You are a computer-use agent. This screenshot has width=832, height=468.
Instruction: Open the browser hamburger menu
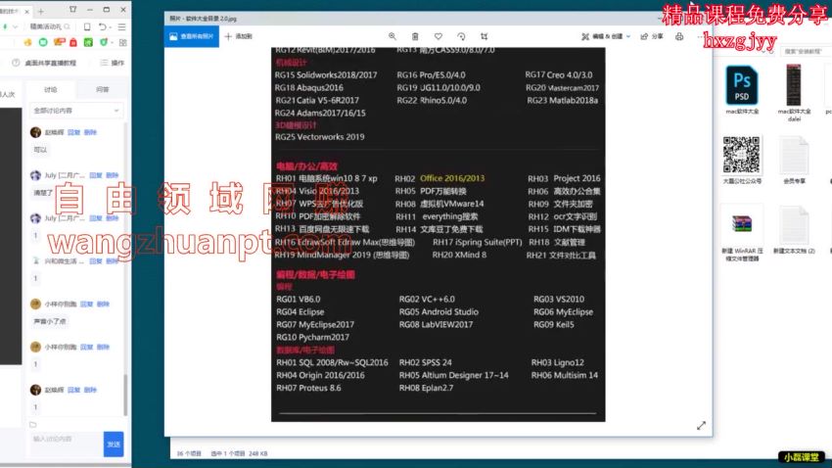click(122, 26)
